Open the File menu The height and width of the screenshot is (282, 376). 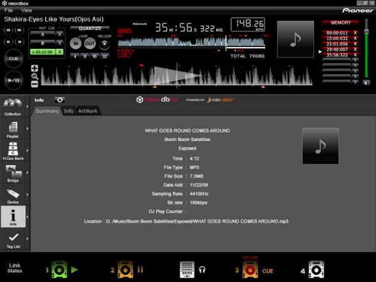click(x=8, y=10)
